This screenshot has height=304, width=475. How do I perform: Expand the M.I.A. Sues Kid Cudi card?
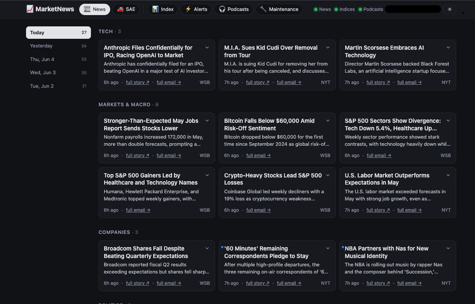tap(328, 48)
